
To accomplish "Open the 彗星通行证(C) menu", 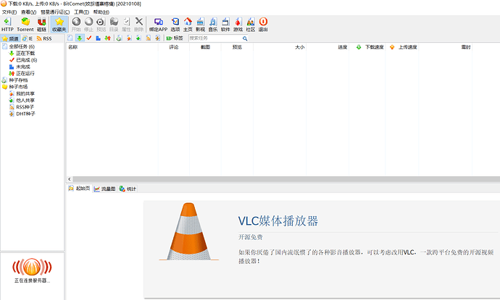I will click(x=55, y=12).
